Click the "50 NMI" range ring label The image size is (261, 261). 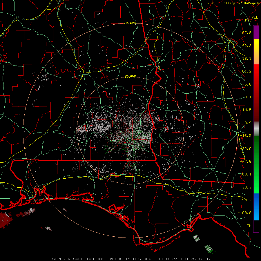[x=130, y=77]
